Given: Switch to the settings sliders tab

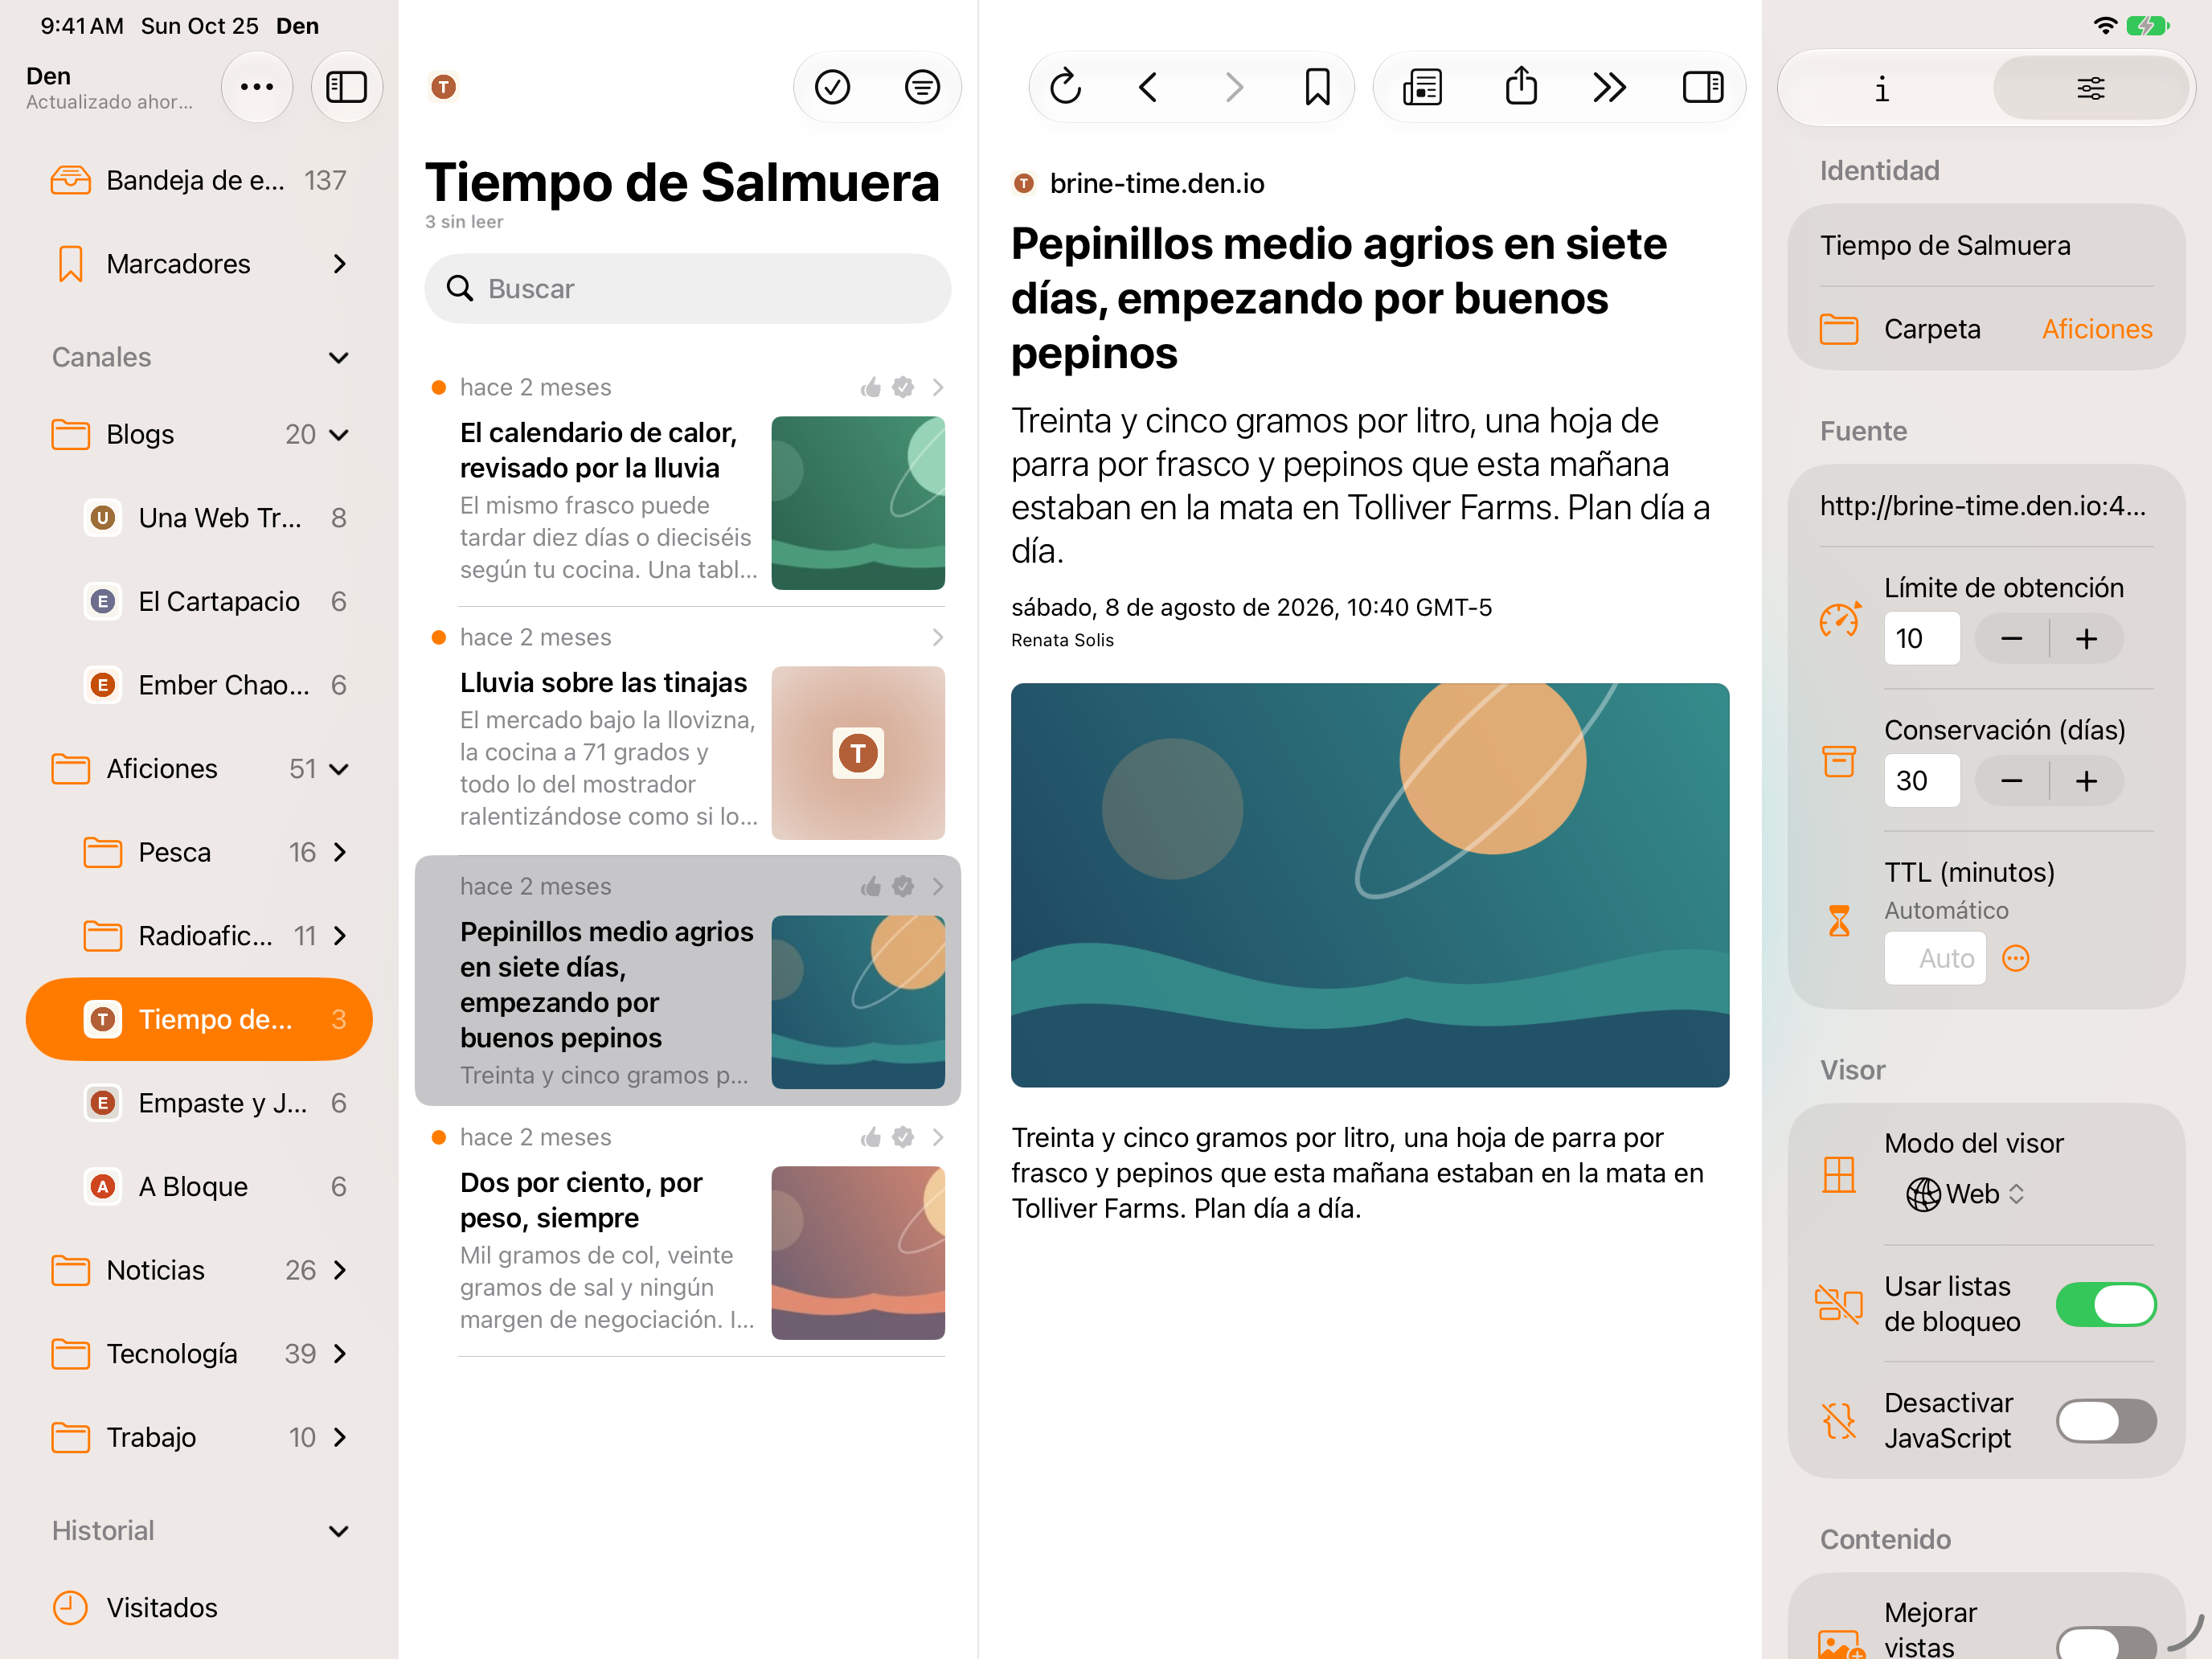Looking at the screenshot, I should point(2090,88).
